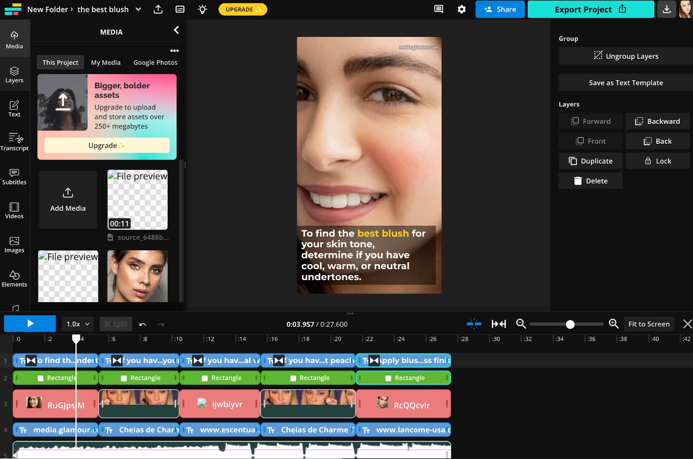Expand the project name dropdown arrow
This screenshot has width=693, height=459.
click(x=138, y=9)
